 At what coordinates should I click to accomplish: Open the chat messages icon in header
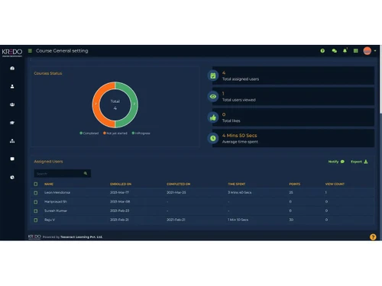tap(335, 51)
